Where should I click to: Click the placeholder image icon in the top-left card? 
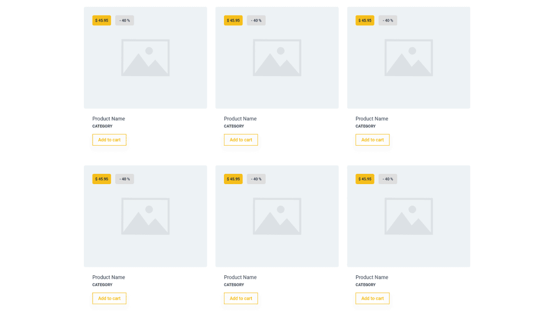click(x=145, y=58)
